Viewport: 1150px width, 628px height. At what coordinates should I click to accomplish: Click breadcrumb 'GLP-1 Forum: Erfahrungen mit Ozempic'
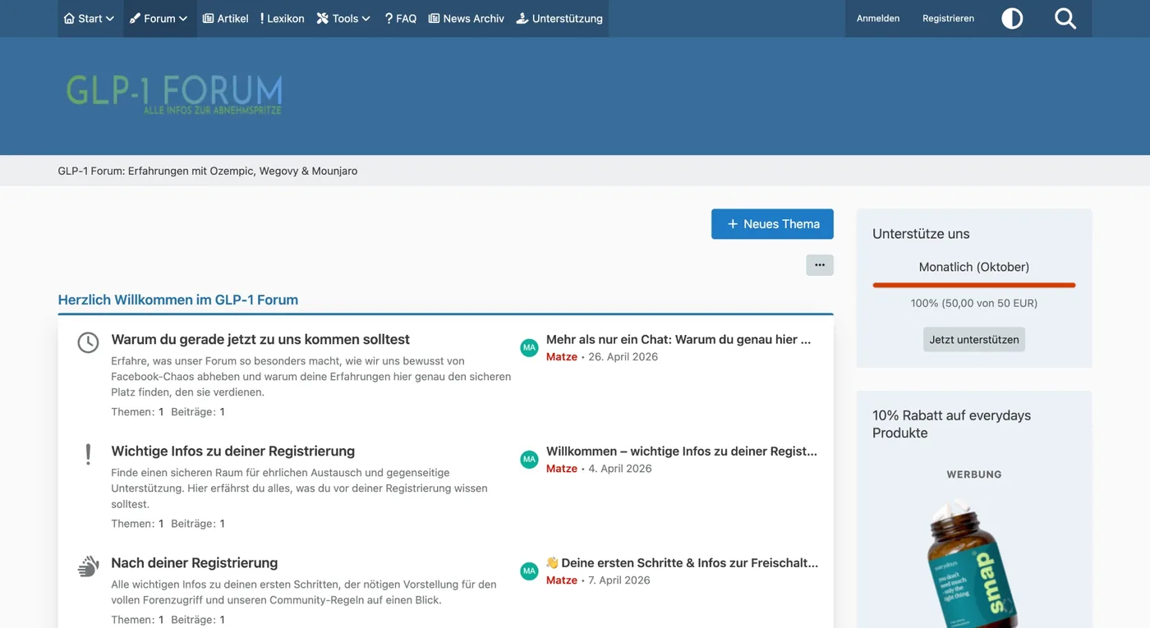(208, 171)
